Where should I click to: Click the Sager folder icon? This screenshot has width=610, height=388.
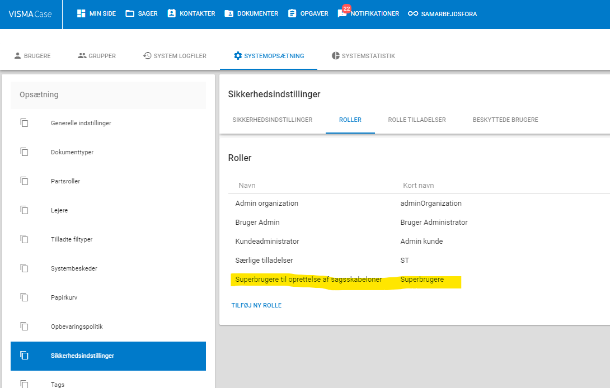click(130, 13)
